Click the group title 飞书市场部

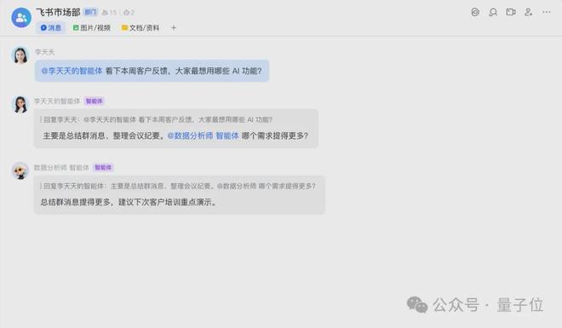tap(58, 12)
